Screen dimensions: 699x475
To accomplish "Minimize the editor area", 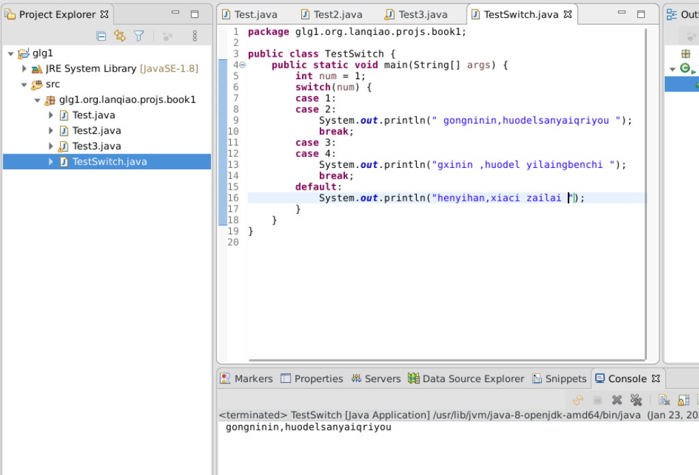I will (x=621, y=12).
